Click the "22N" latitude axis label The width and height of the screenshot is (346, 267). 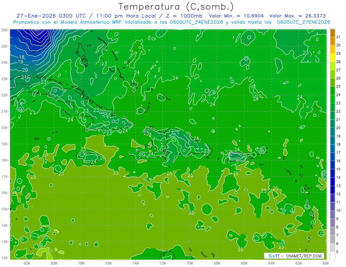[4, 95]
